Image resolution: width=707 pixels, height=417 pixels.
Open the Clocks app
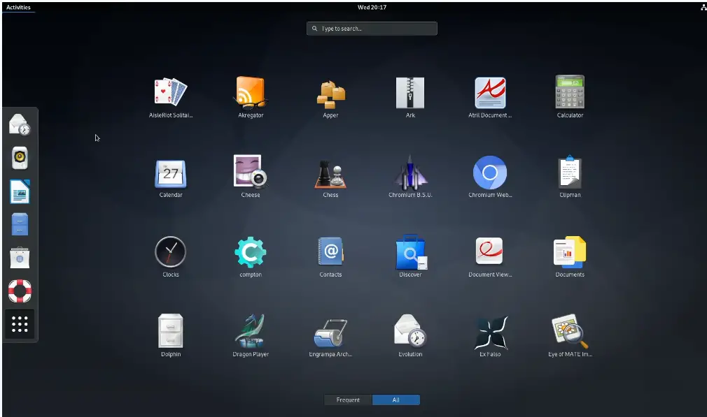tap(170, 252)
